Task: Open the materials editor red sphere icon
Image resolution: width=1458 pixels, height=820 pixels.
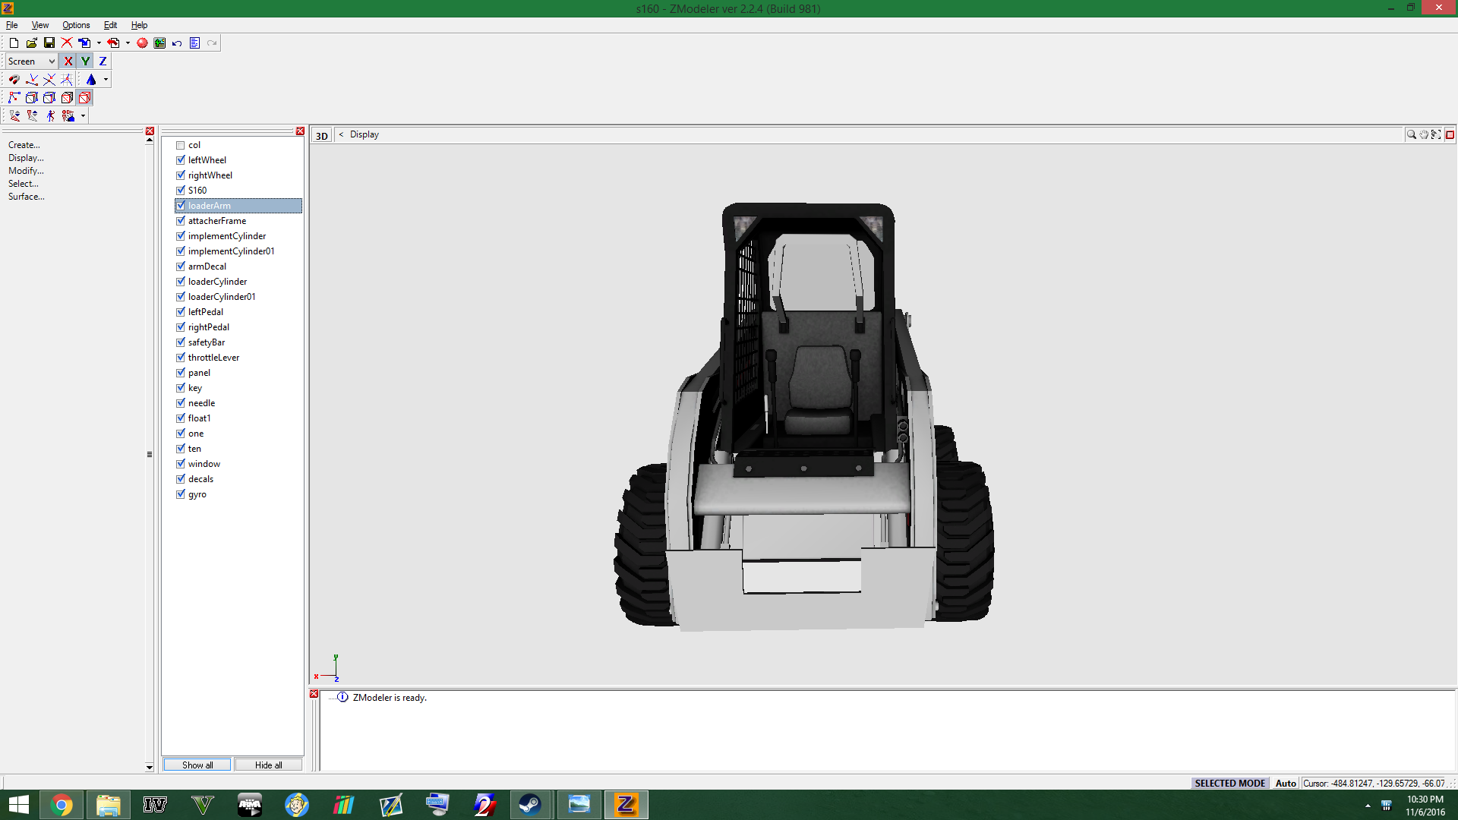Action: 142,43
